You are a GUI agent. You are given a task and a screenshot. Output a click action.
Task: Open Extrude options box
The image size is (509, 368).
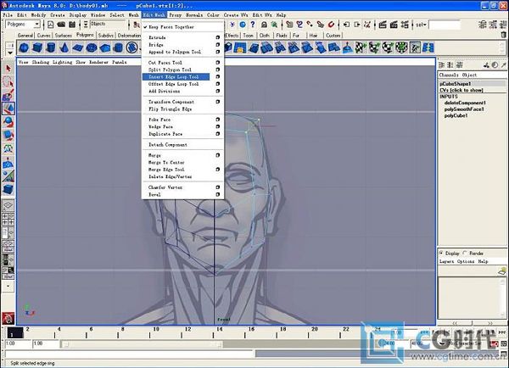218,37
